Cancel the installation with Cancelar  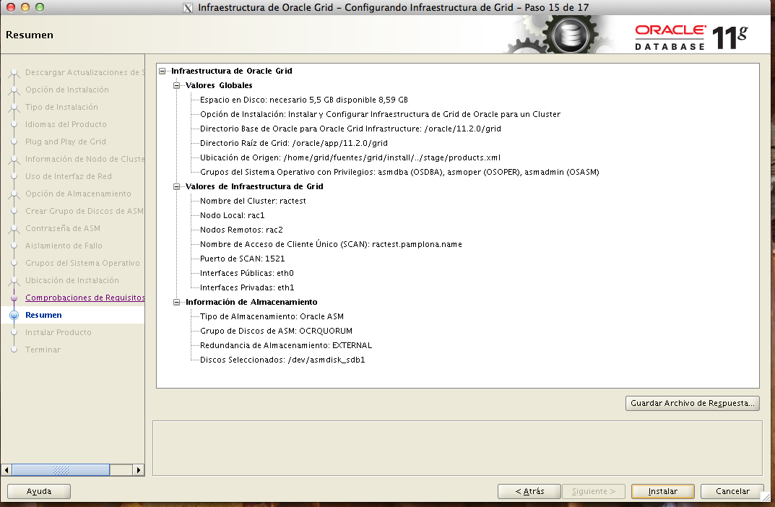[x=732, y=491]
